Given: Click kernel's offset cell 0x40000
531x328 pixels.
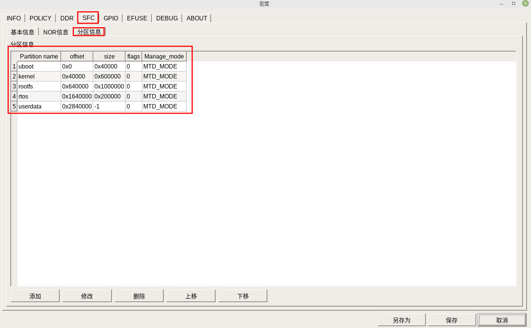Looking at the screenshot, I should tap(77, 76).
